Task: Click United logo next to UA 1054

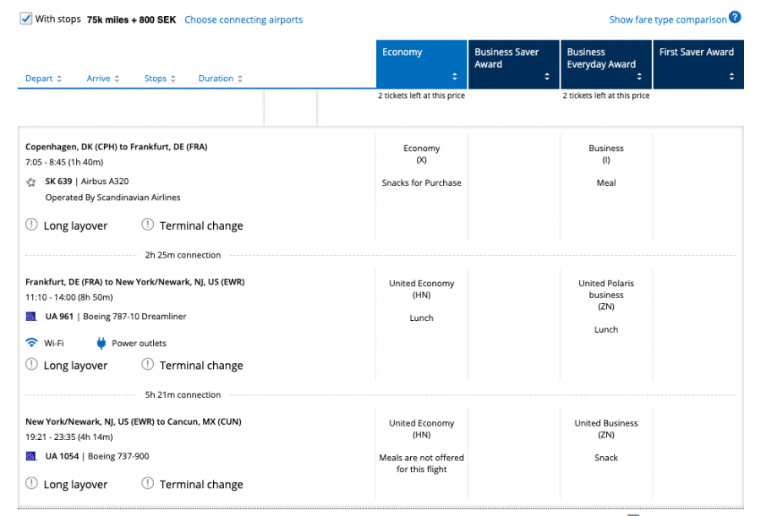Action: tap(31, 457)
